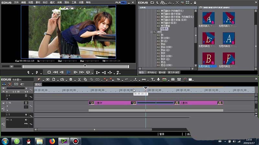The width and height of the screenshot is (259, 145).
Task: Click the New sequence page icon
Action: pos(54,80)
